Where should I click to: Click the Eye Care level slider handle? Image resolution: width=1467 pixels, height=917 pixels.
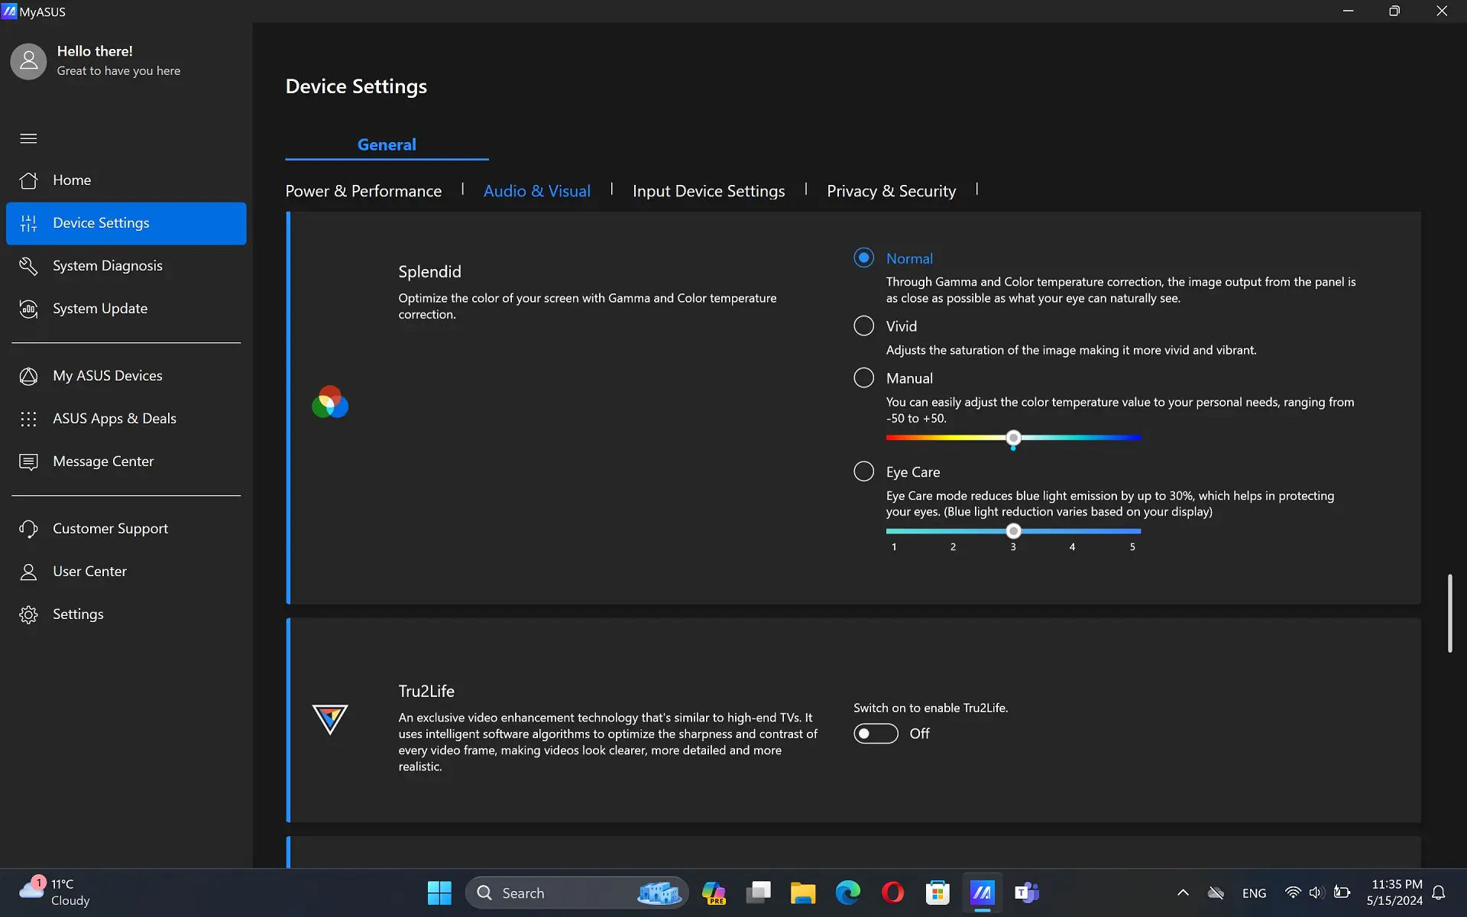[1013, 531]
